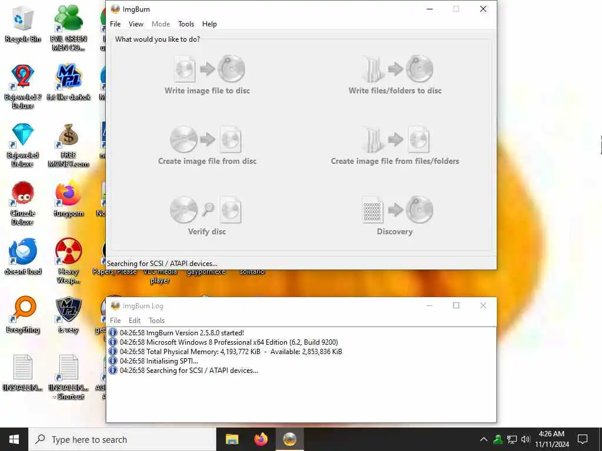Viewport: 602px width, 451px height.
Task: Select the Bejeweled 2 Deluxe desktop shortcut
Action: 23,86
